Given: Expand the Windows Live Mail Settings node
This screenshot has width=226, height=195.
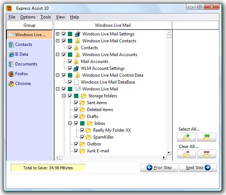Looking at the screenshot, I should (x=58, y=34).
